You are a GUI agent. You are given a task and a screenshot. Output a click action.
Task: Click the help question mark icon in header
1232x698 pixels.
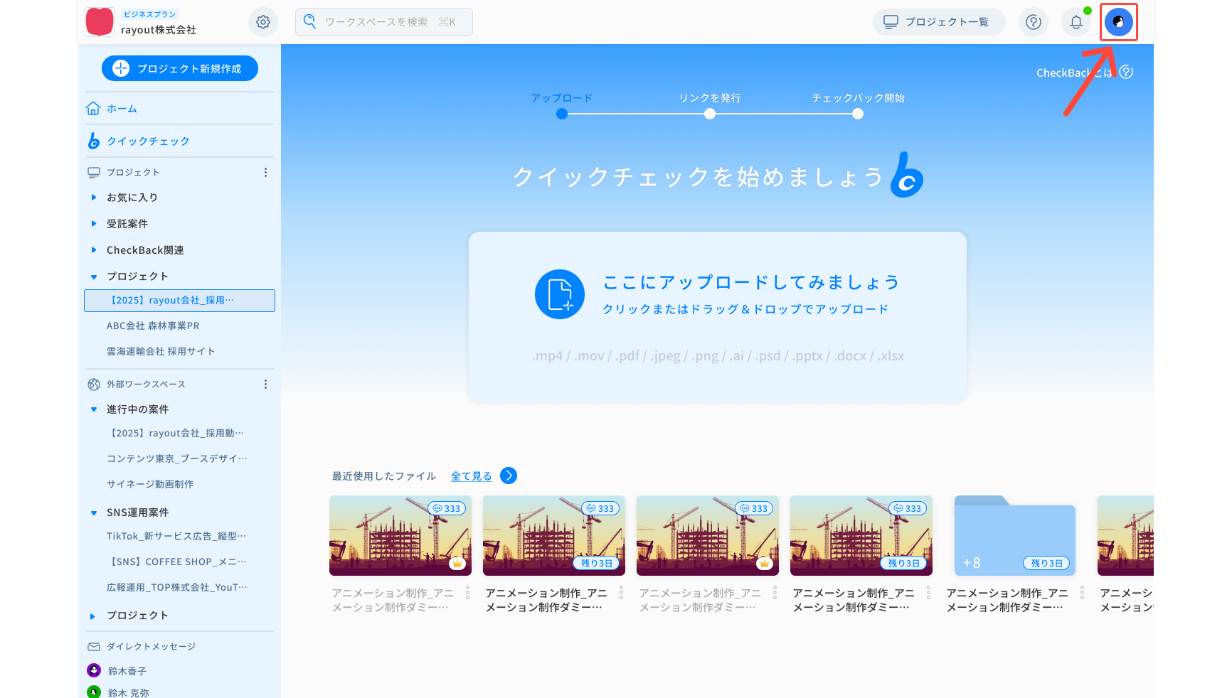click(x=1034, y=22)
